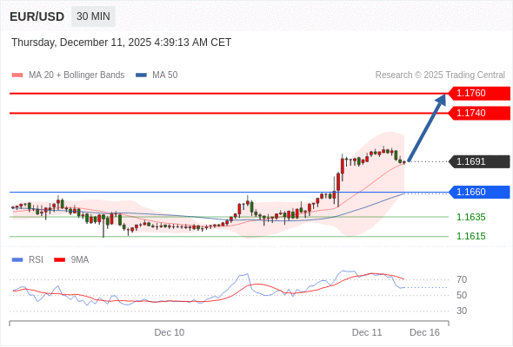Screen dimensions: 513x347
Task: Click the blue RSI legend swatch
Action: (x=17, y=260)
